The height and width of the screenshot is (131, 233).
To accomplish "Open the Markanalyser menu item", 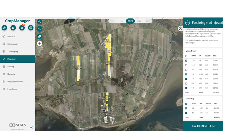I will pos(18,44).
